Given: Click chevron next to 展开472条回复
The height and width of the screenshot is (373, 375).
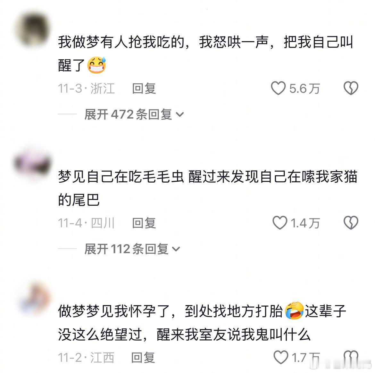Looking at the screenshot, I should click(x=180, y=115).
